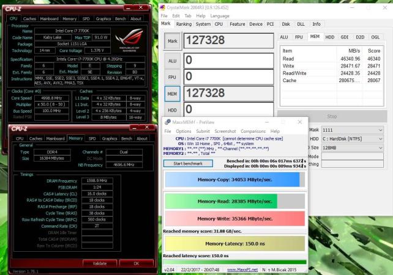The width and height of the screenshot is (393, 275).
Task: Expand the HDD C: HardDisk dropdown
Action: 353,139
